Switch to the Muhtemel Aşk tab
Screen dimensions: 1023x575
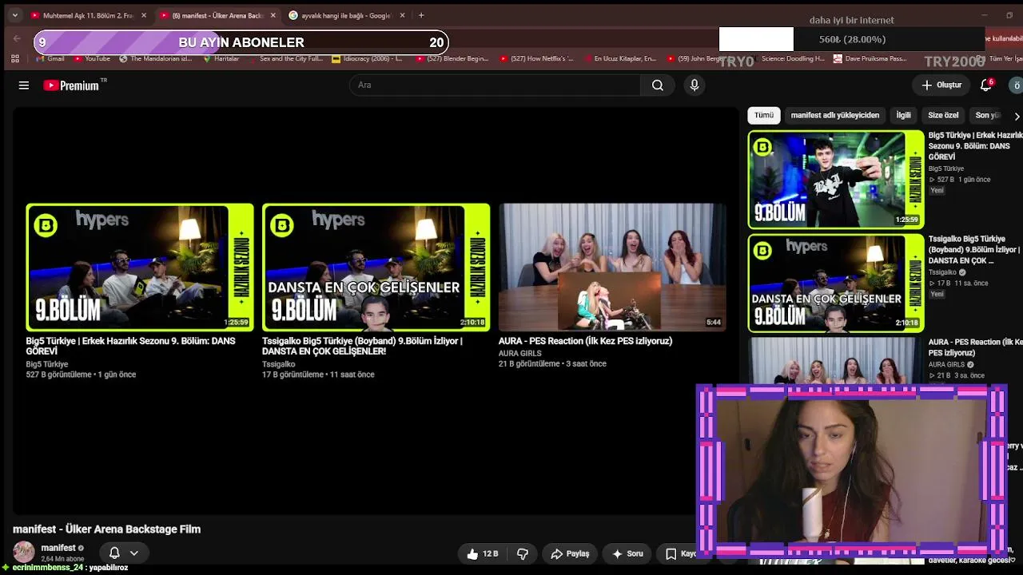click(x=88, y=15)
